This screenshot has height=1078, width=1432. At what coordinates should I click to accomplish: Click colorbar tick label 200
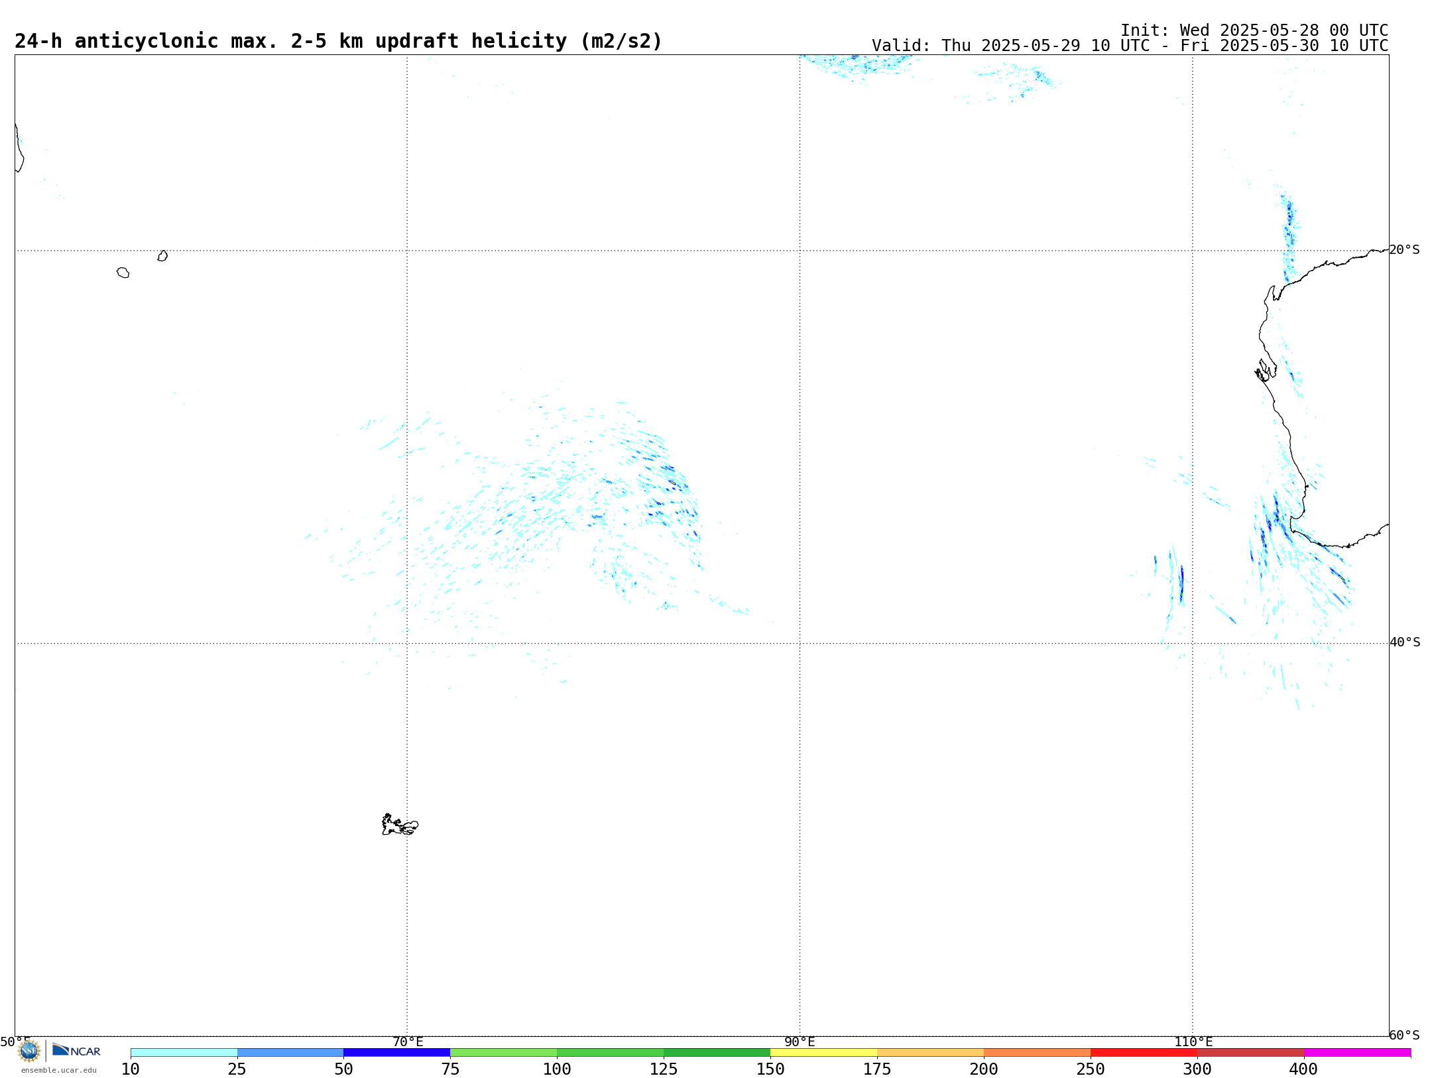tap(984, 1069)
